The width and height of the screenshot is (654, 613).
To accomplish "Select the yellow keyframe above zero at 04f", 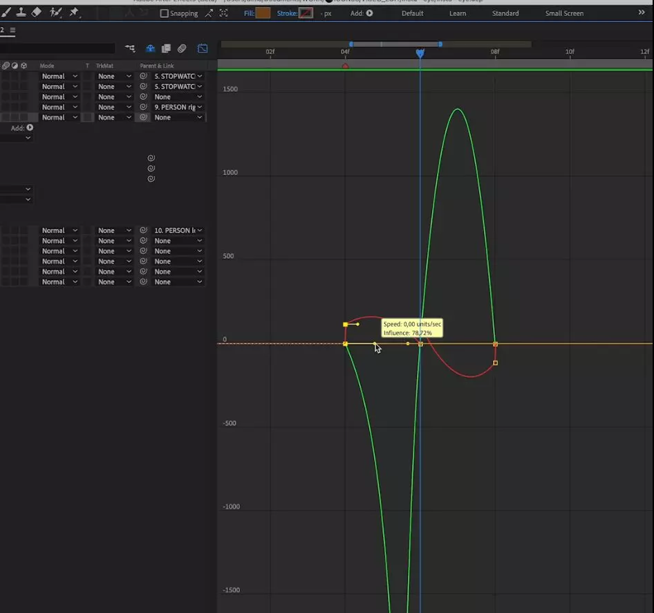I will [x=346, y=324].
